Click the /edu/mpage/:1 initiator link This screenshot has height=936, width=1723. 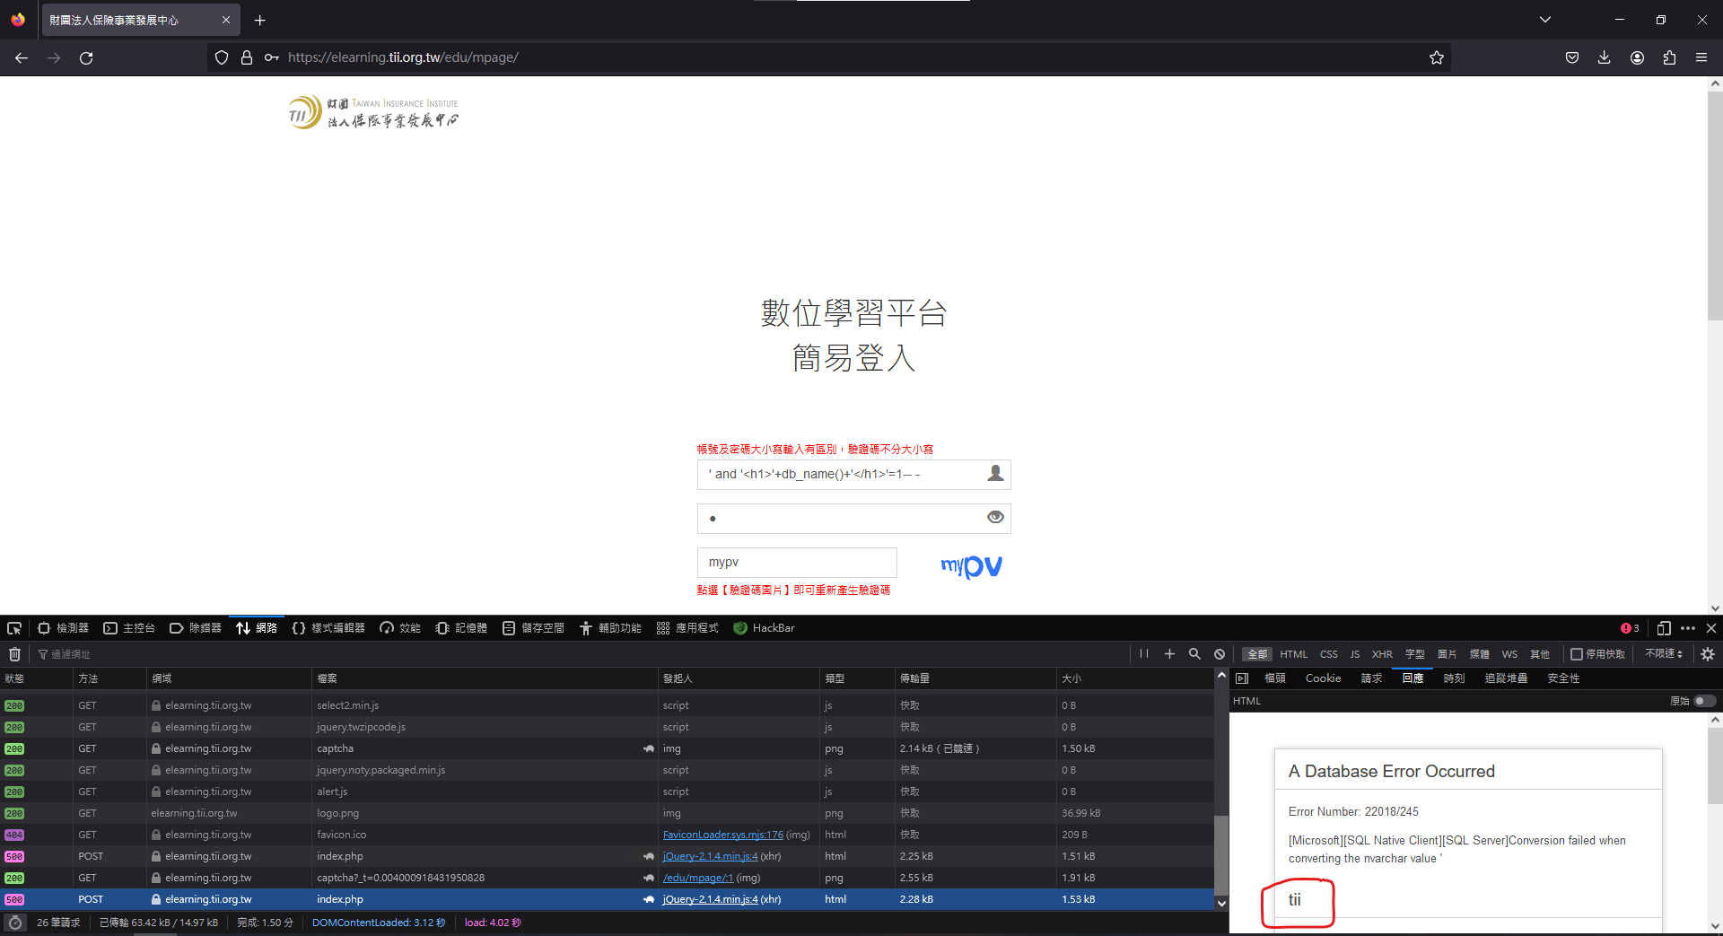tap(698, 878)
